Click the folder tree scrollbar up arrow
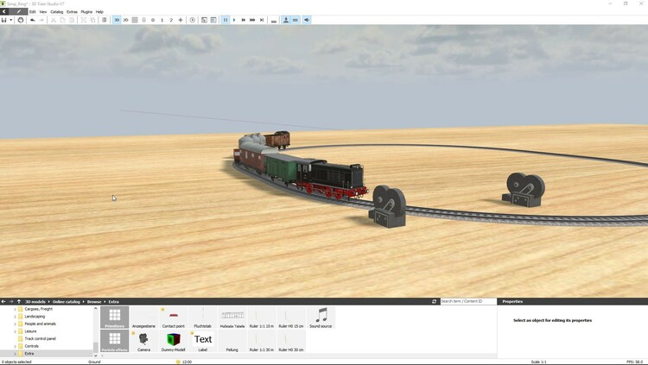Screen dimensions: 648x365 point(95,308)
